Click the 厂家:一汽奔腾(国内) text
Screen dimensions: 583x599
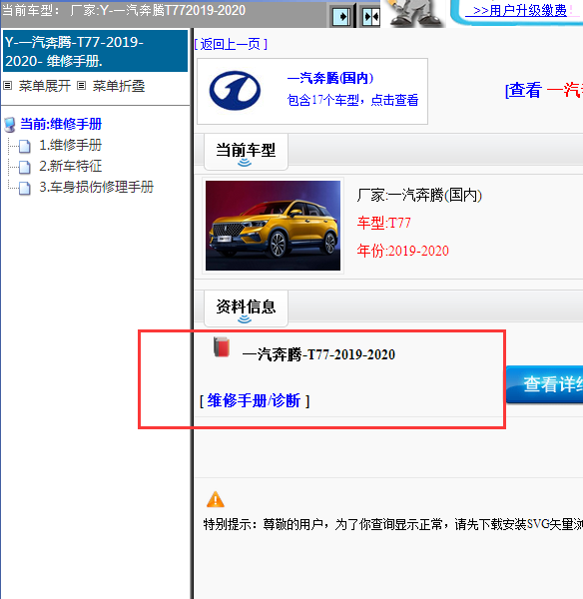(x=419, y=195)
